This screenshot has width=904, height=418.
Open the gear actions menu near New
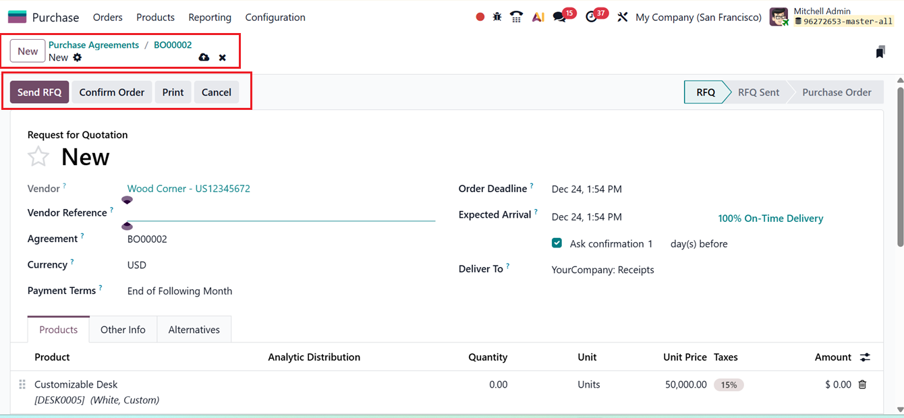(x=78, y=58)
